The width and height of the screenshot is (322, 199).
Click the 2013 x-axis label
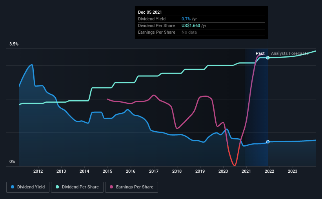[61, 171]
